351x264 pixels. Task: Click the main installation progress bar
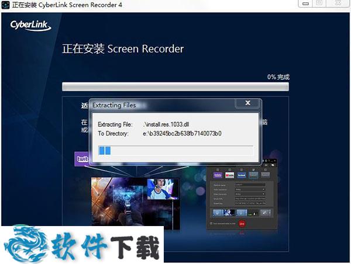tap(175, 86)
